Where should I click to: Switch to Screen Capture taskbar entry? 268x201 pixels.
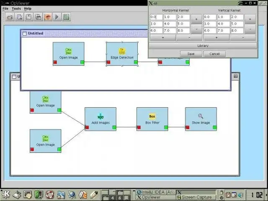click(x=196, y=197)
